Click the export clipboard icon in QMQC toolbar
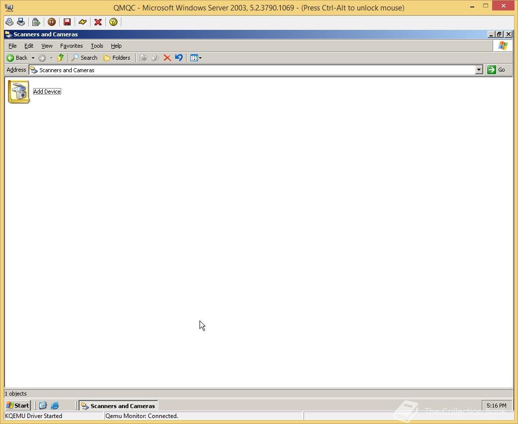 [x=36, y=22]
